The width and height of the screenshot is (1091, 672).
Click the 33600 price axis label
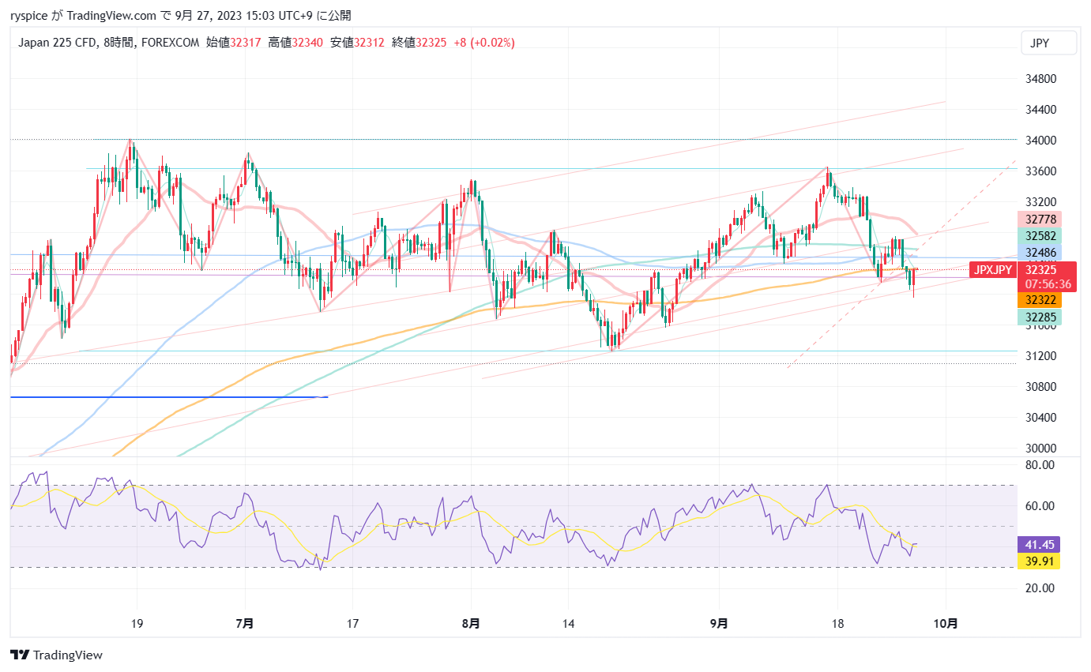pos(1040,171)
